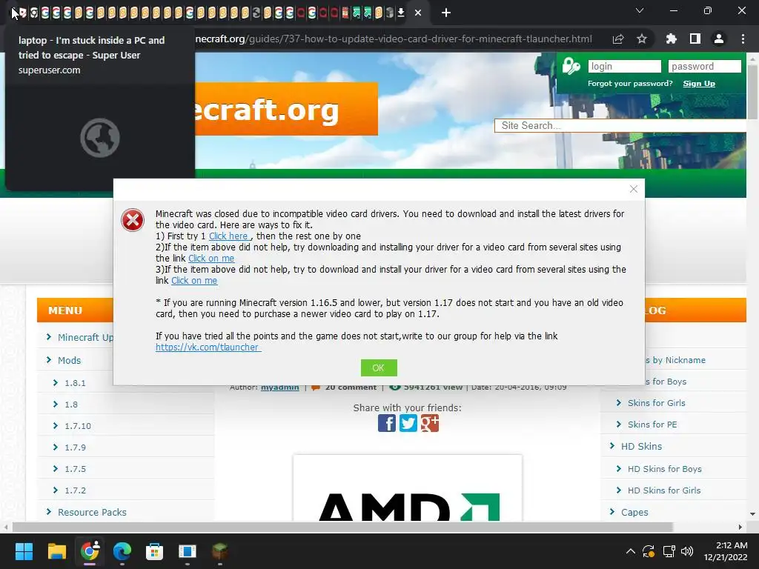Click the address bar URL
Screen dimensions: 759x569
coord(394,39)
